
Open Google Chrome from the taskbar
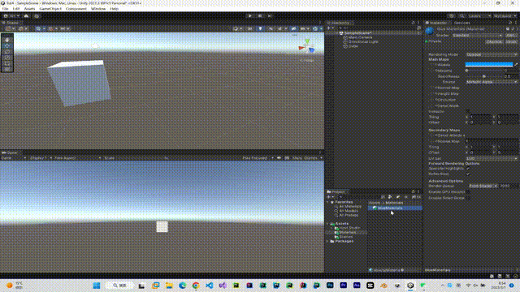click(196, 286)
